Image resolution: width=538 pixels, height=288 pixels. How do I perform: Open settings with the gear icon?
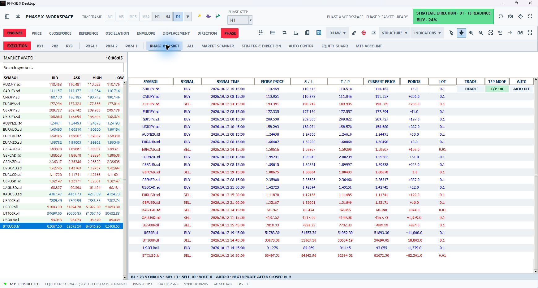click(521, 16)
